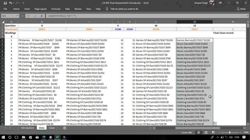The width and height of the screenshot is (250, 140).
Task: Select column M header
Action: [195, 22]
